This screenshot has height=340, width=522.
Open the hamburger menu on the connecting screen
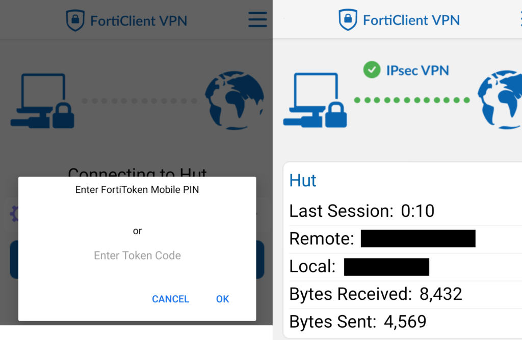tap(257, 20)
